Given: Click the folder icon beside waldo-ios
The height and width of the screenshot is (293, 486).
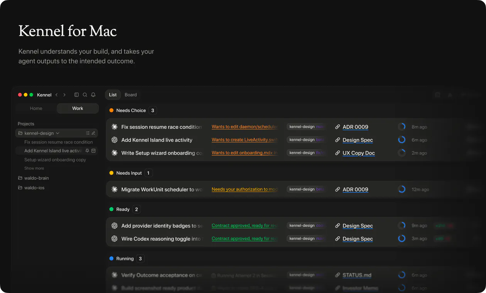Looking at the screenshot, I should click(20, 188).
